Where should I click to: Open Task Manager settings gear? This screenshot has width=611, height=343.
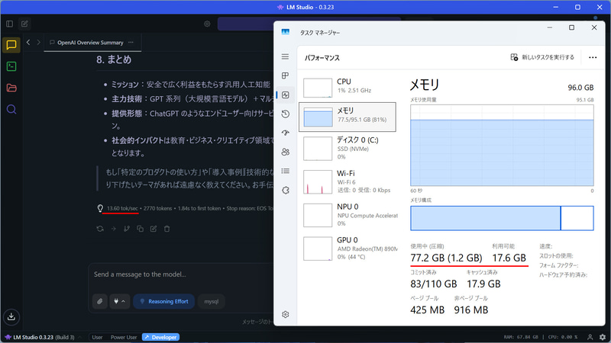[285, 314]
